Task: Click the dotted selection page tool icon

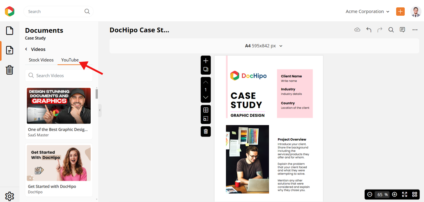Action: coord(206,118)
